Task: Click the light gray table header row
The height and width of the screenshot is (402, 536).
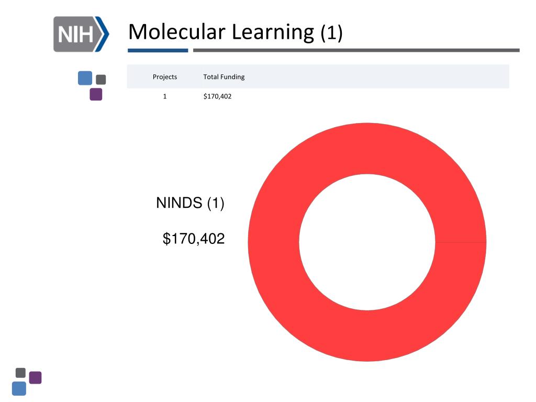Action: pyautogui.click(x=318, y=76)
